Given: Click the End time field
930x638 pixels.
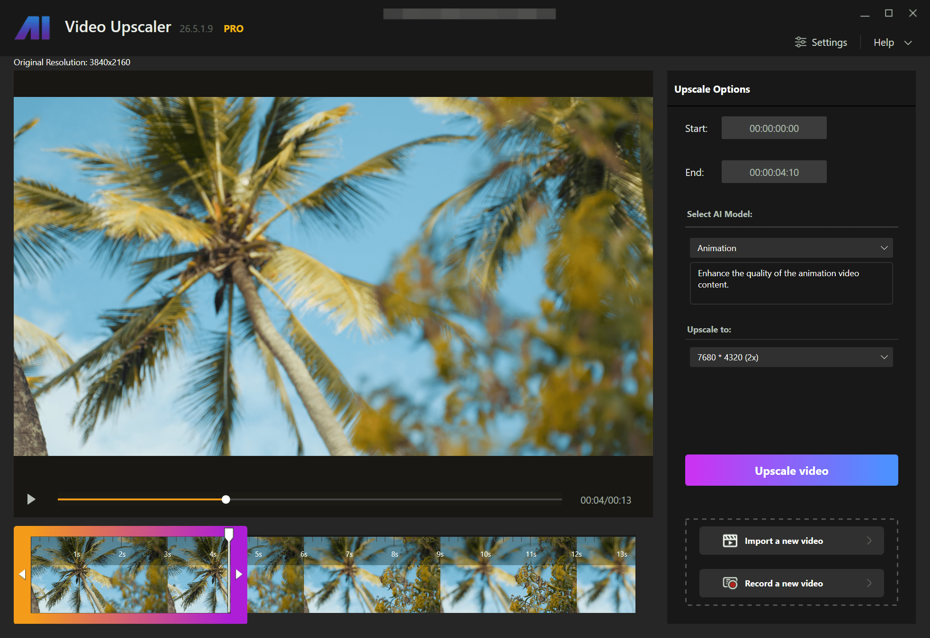Looking at the screenshot, I should [773, 172].
